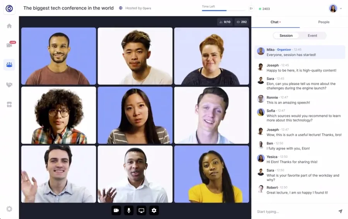Screen dimensions: 348x219
Task: Select the Chat tab
Action: tap(275, 22)
